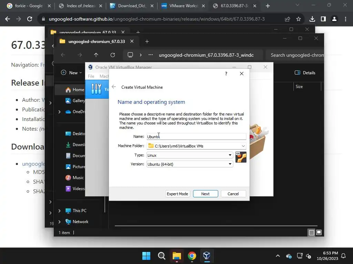The width and height of the screenshot is (353, 264).
Task: Expand the This PC tree node
Action: tap(59, 211)
